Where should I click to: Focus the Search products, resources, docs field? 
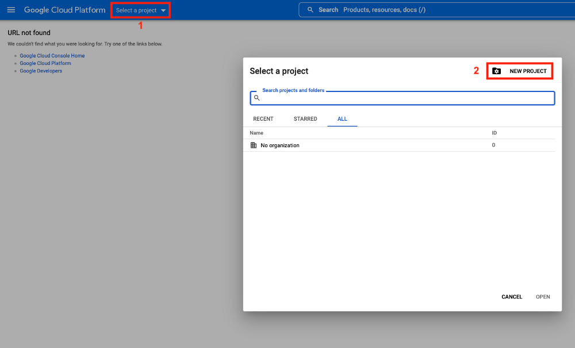436,10
